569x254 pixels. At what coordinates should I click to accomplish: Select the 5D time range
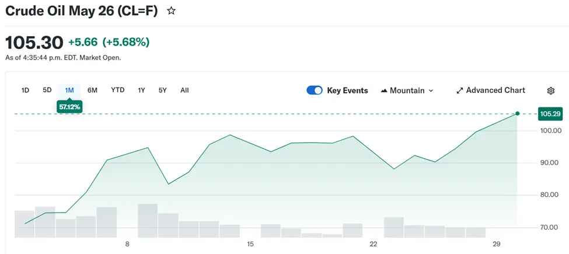(47, 90)
